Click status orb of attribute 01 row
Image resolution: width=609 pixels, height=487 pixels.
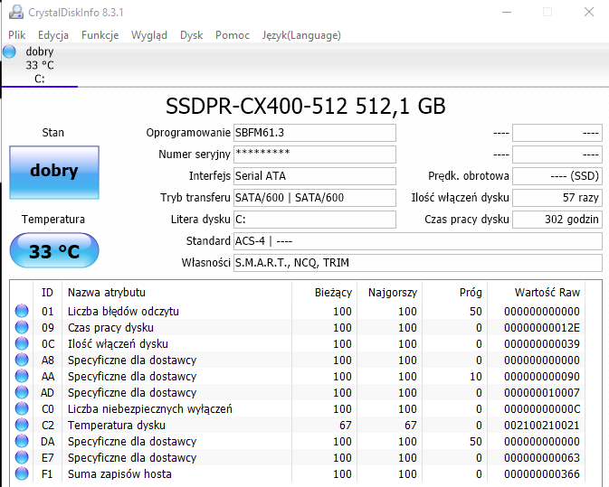pyautogui.click(x=22, y=311)
